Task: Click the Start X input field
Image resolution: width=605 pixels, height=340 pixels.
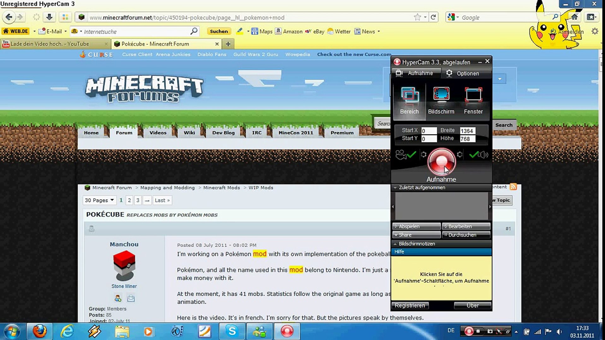Action: click(429, 131)
